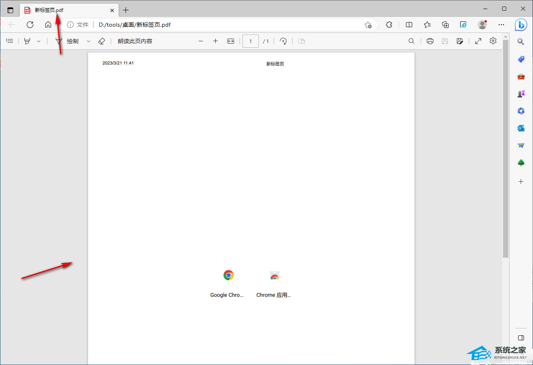Expand the draw tool options dropdown

[88, 41]
